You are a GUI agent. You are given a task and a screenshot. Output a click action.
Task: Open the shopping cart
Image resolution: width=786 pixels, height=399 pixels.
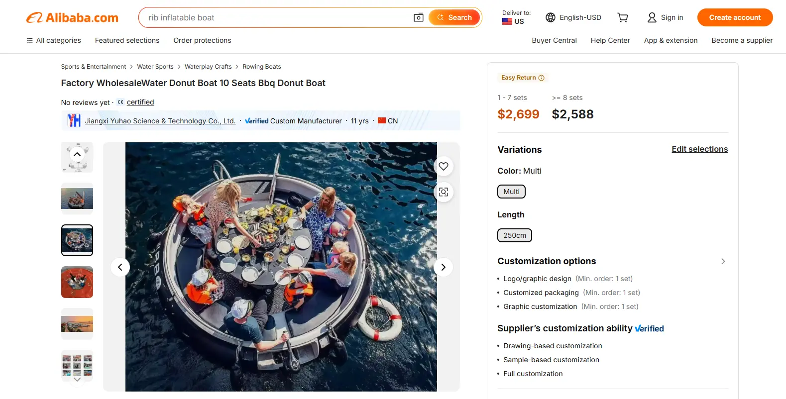(622, 17)
